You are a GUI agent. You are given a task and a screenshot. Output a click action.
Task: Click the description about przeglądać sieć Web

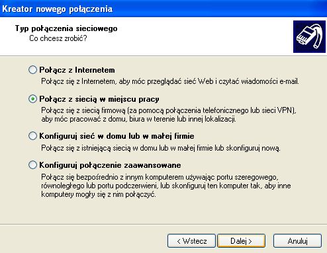[170, 81]
